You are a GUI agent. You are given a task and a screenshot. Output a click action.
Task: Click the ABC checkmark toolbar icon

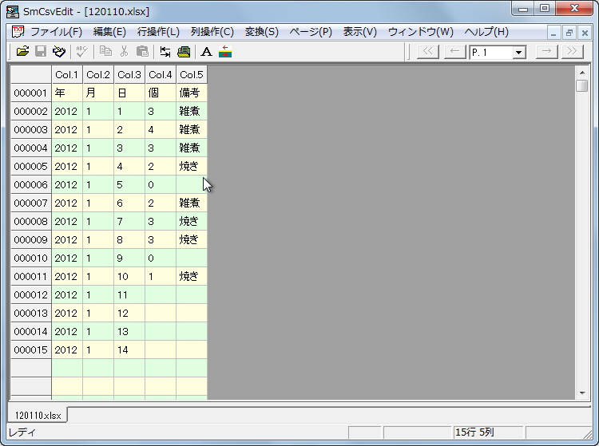click(81, 52)
